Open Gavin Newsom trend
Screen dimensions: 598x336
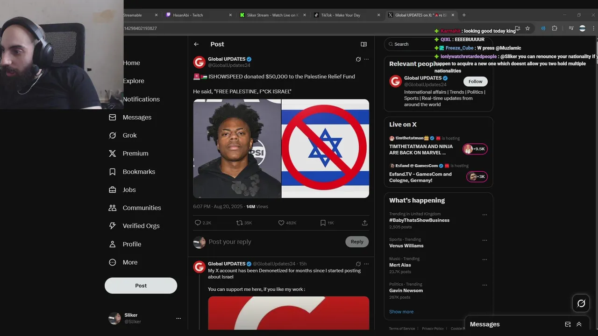coord(406,291)
